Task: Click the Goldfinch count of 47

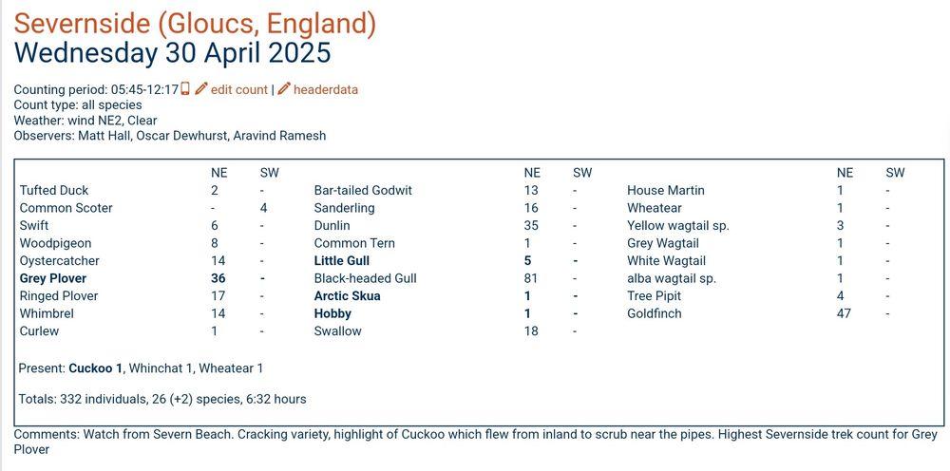Action: [844, 313]
